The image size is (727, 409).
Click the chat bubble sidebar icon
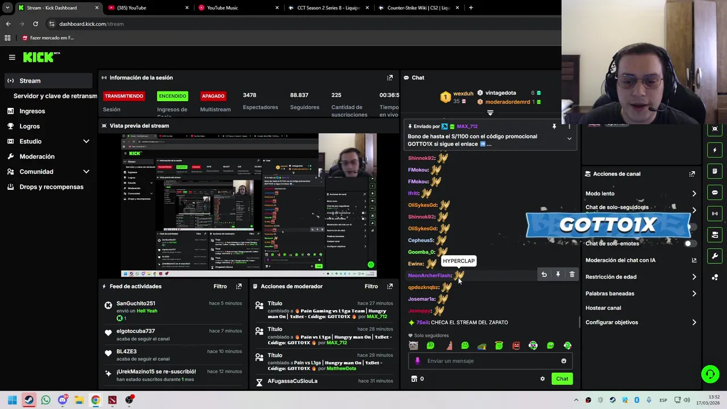715,193
